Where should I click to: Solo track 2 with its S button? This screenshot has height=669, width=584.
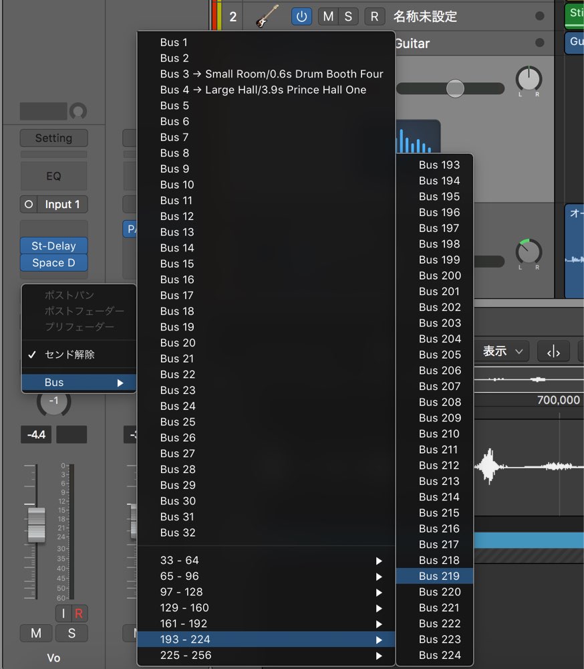[348, 17]
